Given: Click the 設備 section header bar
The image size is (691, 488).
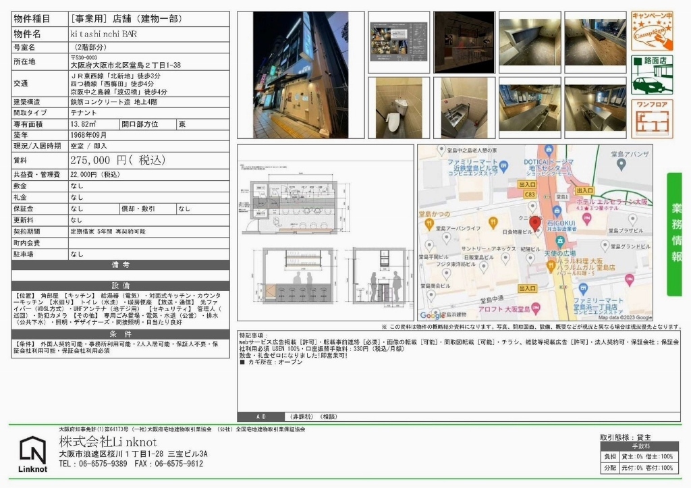Looking at the screenshot, I should 120,286.
